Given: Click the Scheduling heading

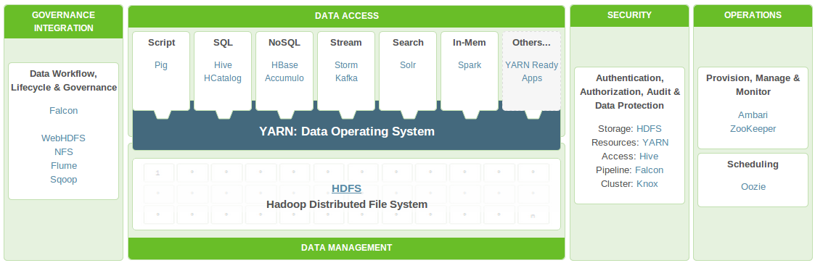Looking at the screenshot, I should (x=753, y=164).
